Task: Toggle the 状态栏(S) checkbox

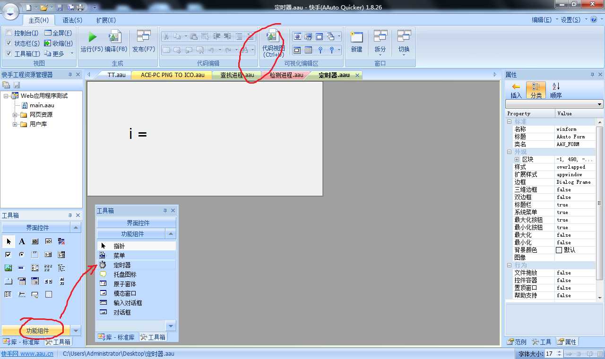Action: click(9, 43)
